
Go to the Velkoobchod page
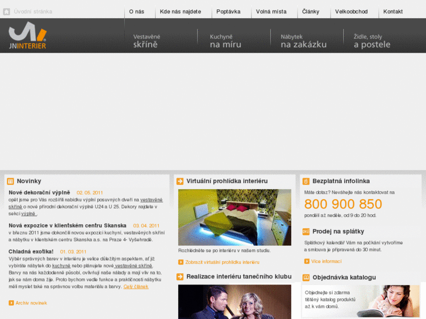click(351, 12)
